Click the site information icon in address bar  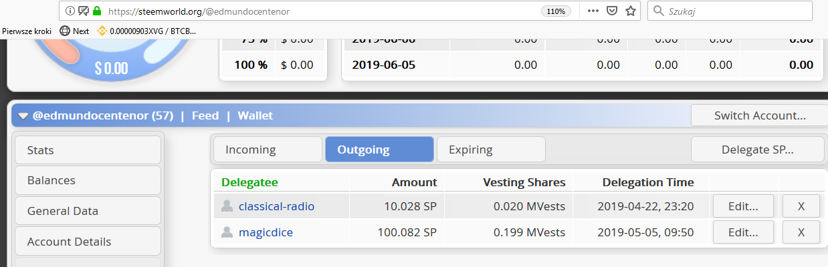[71, 11]
